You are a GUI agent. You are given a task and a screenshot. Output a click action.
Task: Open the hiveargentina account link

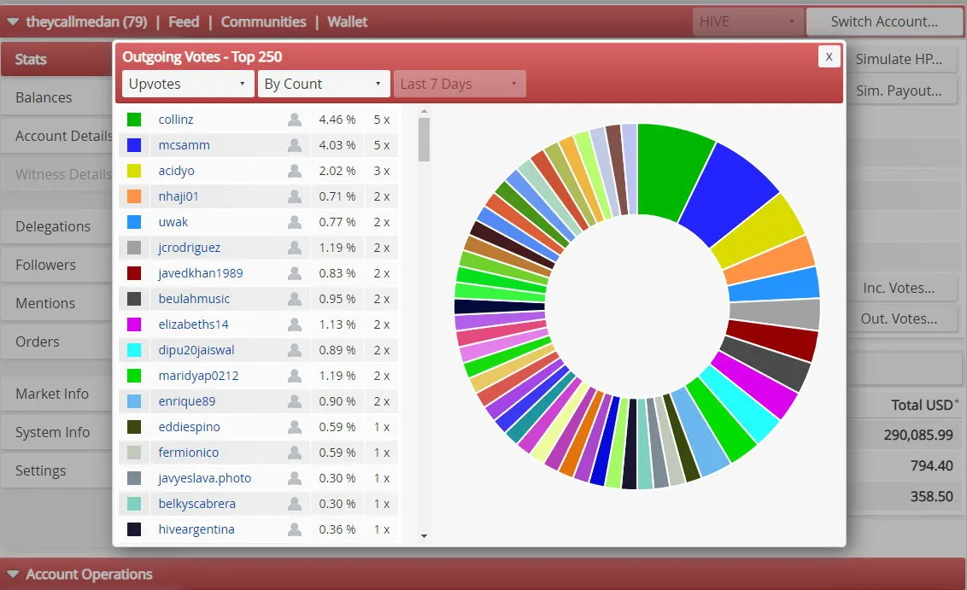tap(196, 529)
